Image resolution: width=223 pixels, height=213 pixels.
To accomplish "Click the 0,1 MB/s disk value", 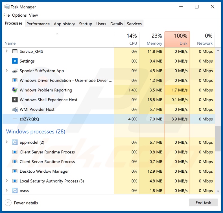I will [180, 100].
